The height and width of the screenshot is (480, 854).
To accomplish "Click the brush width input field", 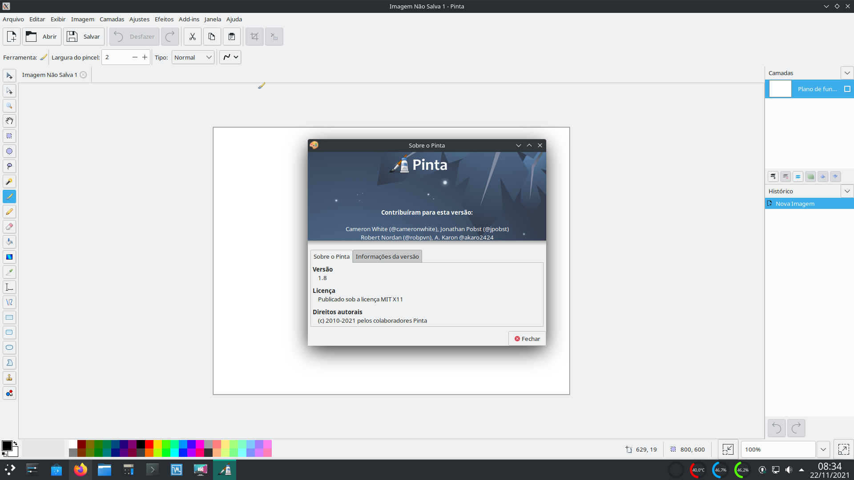I will point(117,57).
